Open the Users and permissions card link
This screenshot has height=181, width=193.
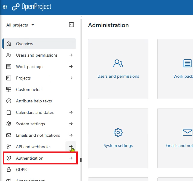tap(118, 76)
